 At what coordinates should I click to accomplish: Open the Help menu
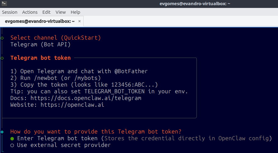point(75,12)
